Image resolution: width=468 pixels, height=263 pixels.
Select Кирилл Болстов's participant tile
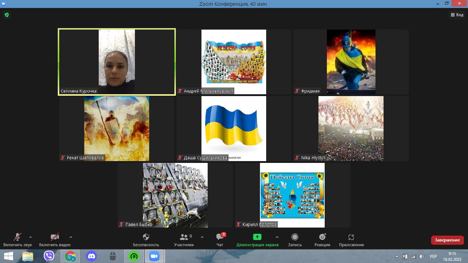pos(292,195)
